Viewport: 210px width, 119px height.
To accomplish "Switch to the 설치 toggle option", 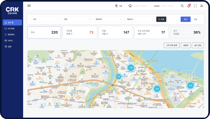I will 186,19.
